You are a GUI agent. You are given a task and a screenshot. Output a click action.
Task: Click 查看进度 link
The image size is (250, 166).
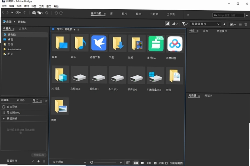(12, 161)
